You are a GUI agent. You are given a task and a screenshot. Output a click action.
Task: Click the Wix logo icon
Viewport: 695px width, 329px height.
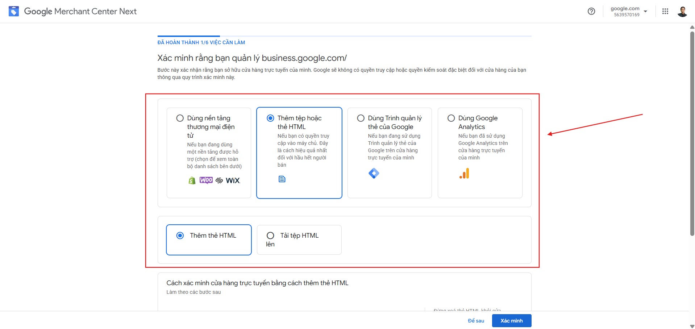(x=233, y=180)
